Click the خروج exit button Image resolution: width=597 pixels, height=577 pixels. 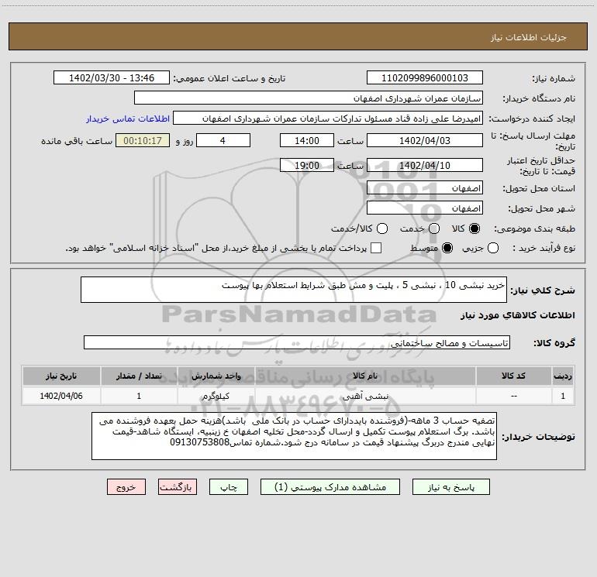coord(126,487)
